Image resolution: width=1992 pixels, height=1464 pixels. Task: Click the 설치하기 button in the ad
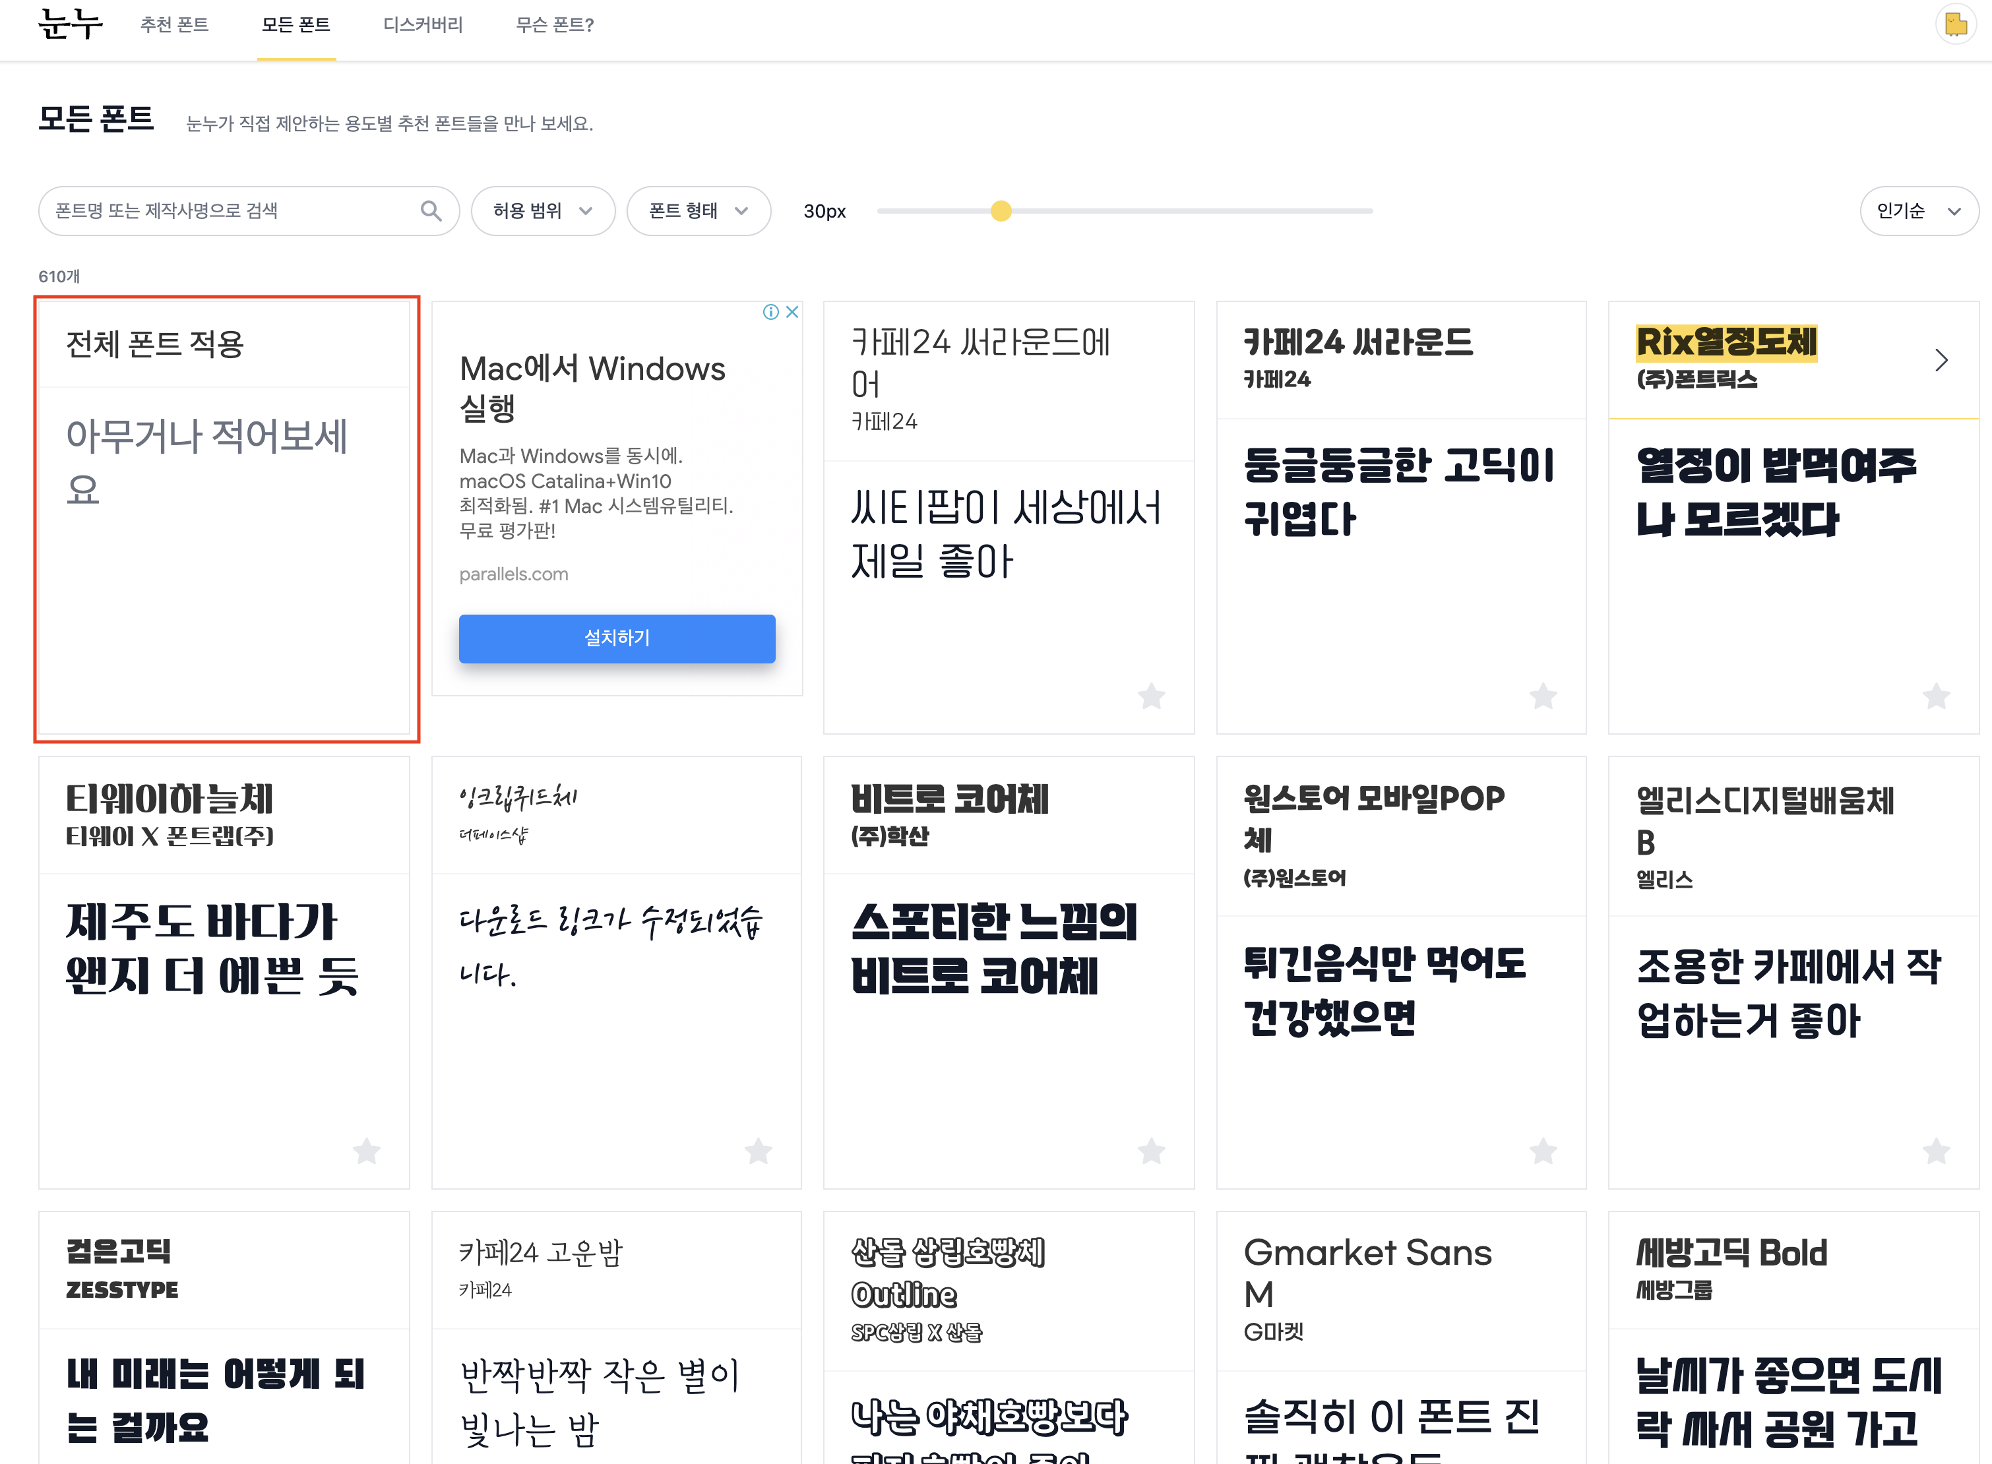[x=617, y=638]
